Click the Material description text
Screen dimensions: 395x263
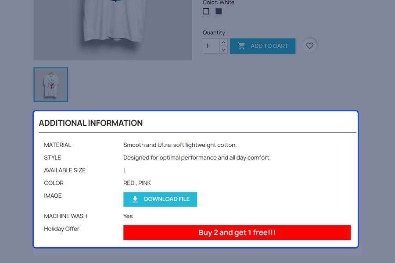(180, 145)
